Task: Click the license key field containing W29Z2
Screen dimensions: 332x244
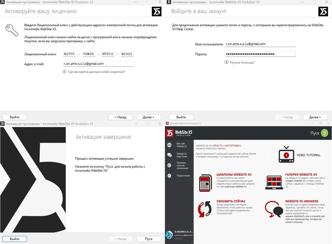Action: 127,54
